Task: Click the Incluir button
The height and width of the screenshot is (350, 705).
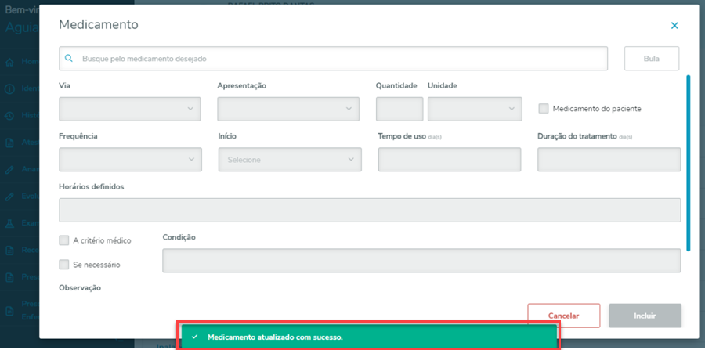Action: coord(645,316)
